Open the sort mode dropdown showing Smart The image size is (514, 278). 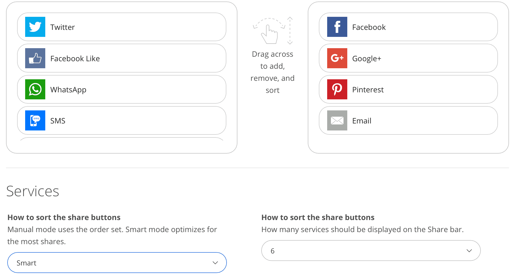[x=117, y=262]
